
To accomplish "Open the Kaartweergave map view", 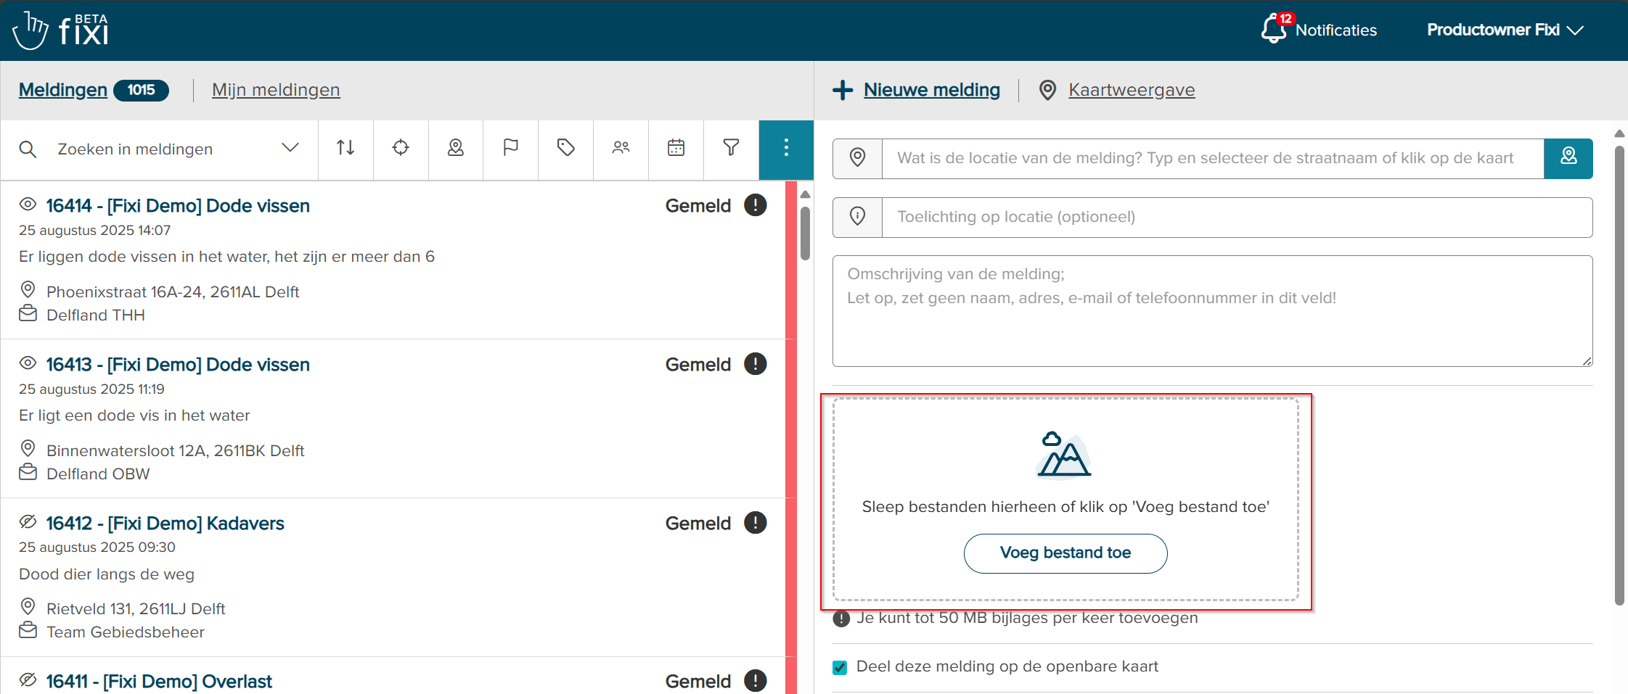I will 1131,90.
